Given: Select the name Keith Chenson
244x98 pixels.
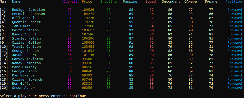Looking at the screenshot, I should pyautogui.click(x=25, y=30).
